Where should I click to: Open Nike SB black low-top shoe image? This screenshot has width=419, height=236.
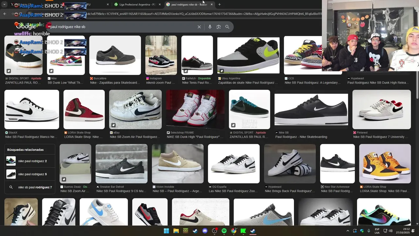(x=311, y=109)
